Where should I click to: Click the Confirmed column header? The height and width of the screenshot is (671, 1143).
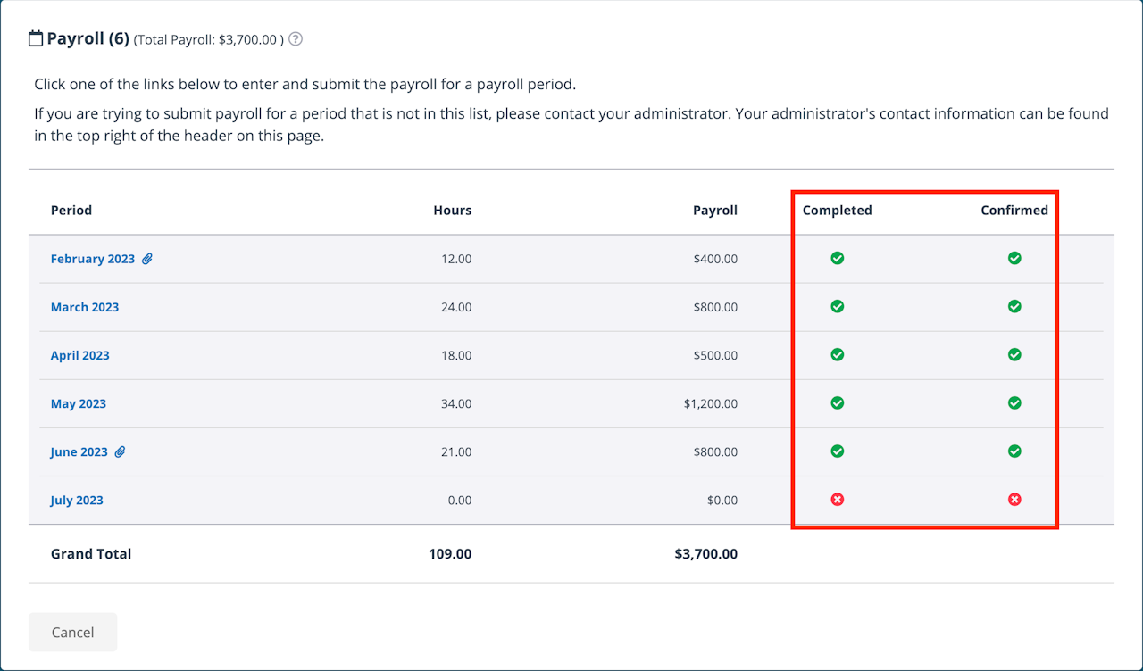pyautogui.click(x=1014, y=211)
